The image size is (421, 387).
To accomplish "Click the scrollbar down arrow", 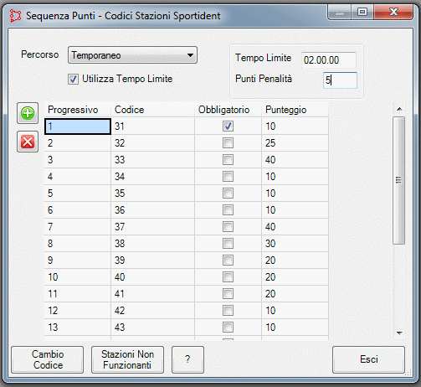I will 399,333.
